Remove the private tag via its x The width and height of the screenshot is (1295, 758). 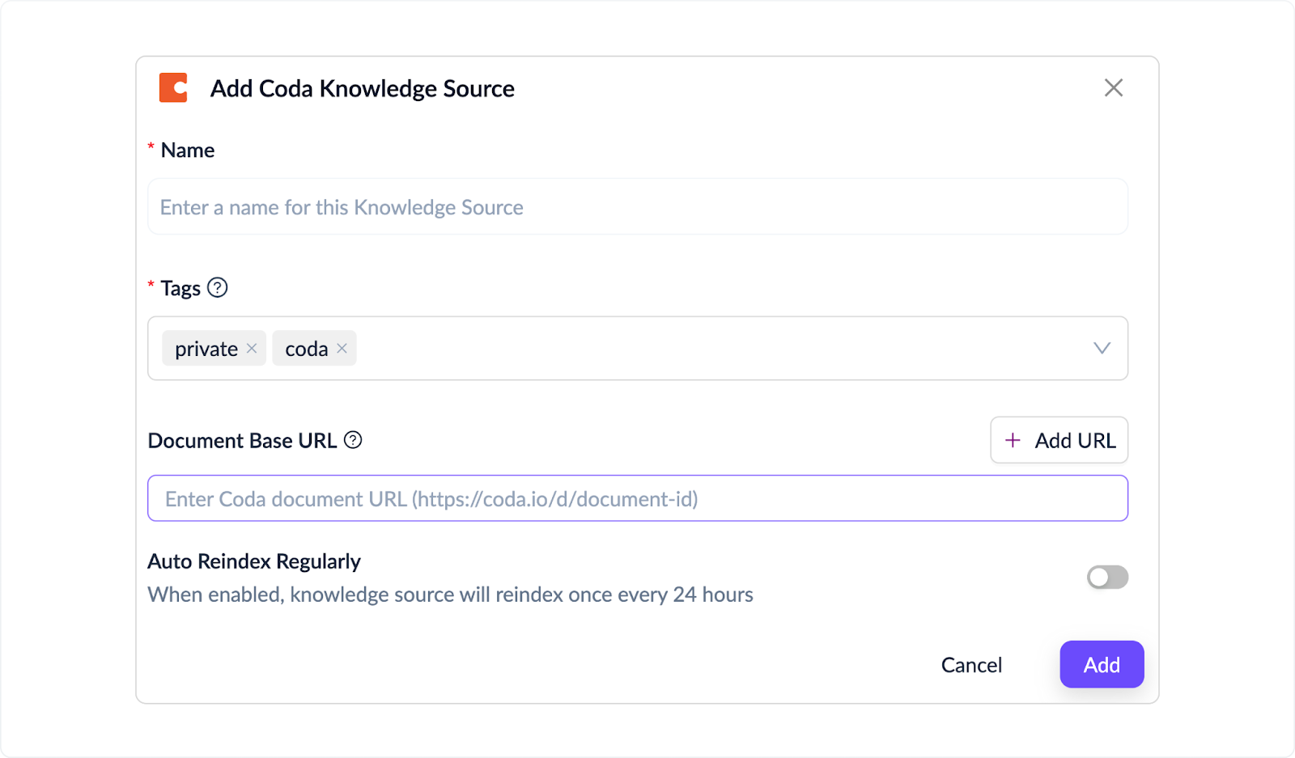tap(252, 349)
